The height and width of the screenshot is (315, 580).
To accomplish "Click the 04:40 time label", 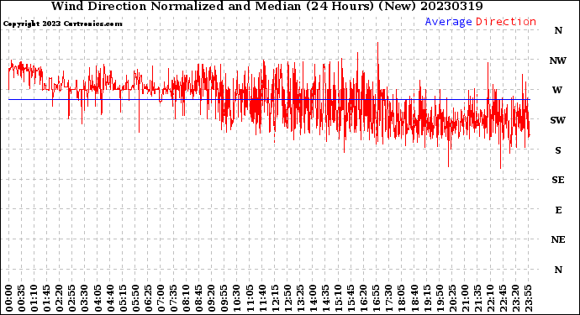I will (110, 298).
